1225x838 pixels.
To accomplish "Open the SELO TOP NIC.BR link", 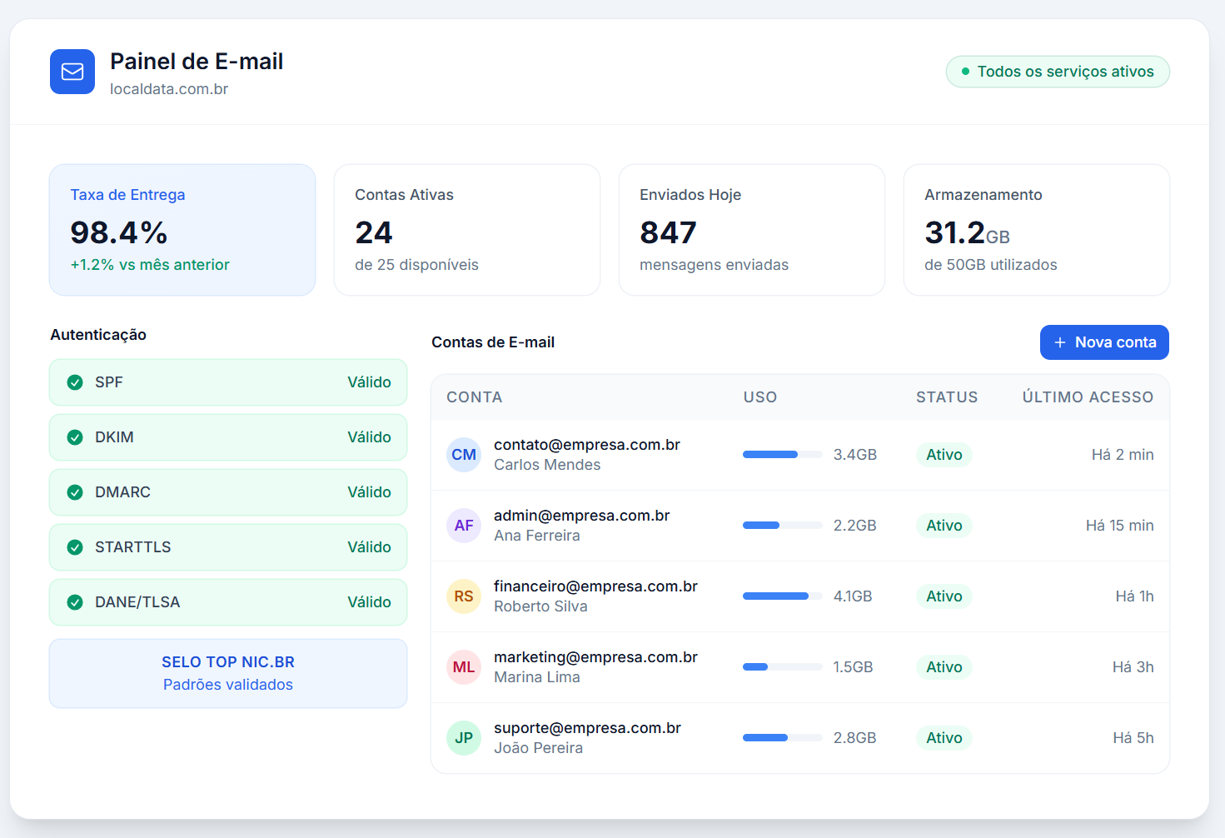I will tap(227, 661).
